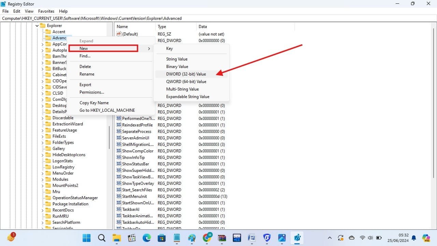437x246 pixels.
Task: Open the Favorites menu
Action: (x=46, y=11)
